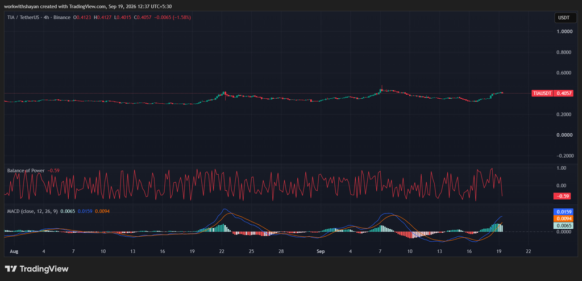582x281 pixels.
Task: Click the −0.59 value beside Balance of Power
Action: [x=53, y=170]
